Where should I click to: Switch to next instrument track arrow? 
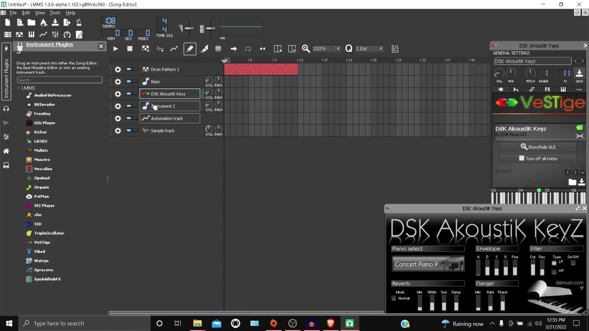(x=583, y=61)
